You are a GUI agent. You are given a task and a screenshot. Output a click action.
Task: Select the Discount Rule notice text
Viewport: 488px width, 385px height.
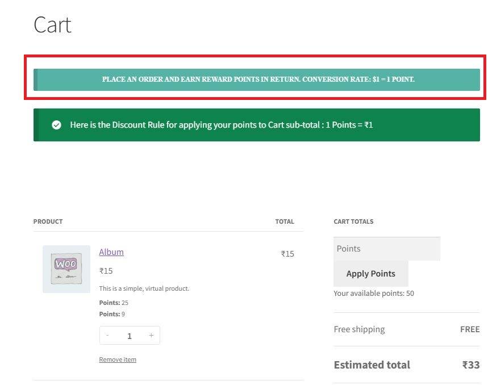pyautogui.click(x=222, y=125)
